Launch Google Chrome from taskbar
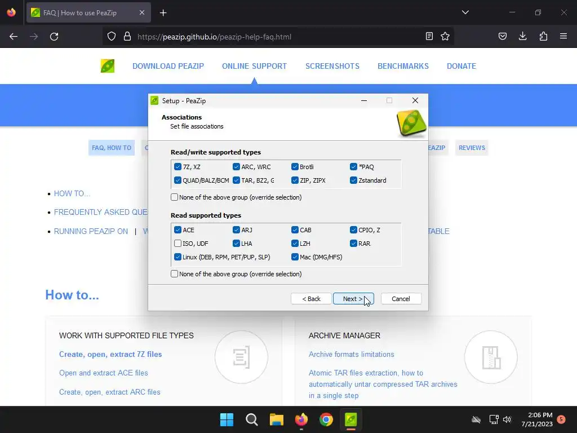 pos(326,419)
